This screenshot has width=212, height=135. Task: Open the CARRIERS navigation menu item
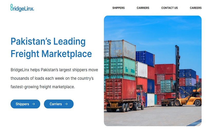(x=143, y=8)
